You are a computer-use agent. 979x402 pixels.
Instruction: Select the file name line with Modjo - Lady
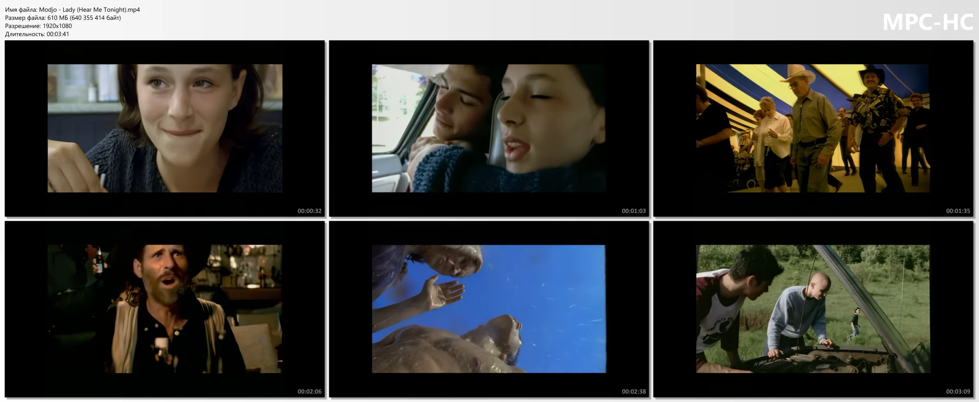coord(72,10)
